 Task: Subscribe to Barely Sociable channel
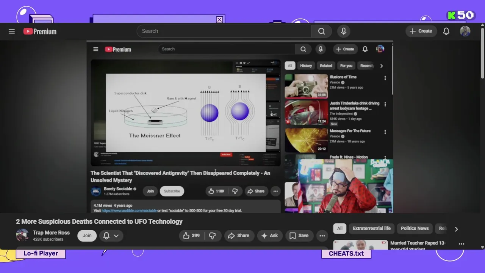click(x=172, y=191)
